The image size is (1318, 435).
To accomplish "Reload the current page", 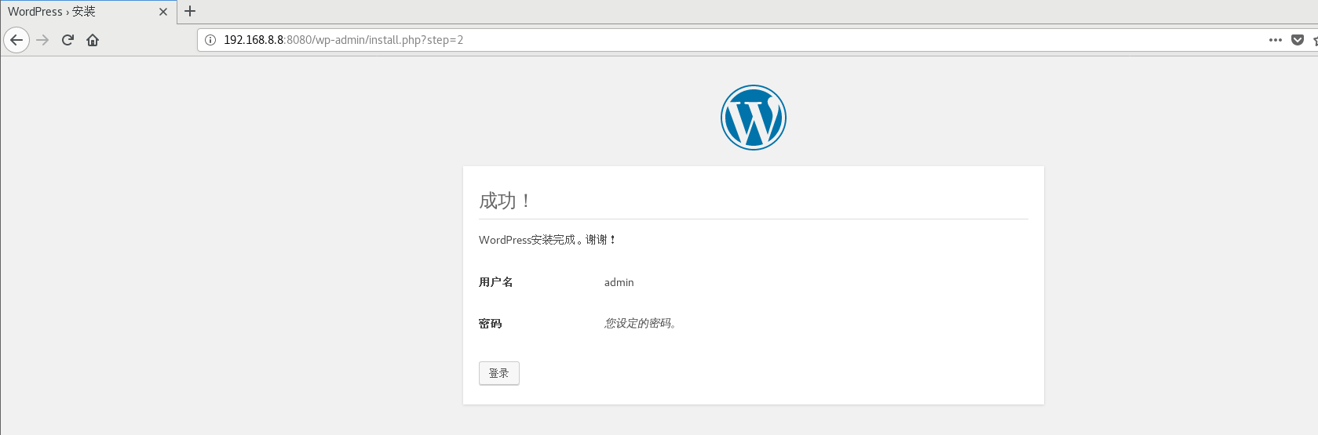I will tap(68, 40).
